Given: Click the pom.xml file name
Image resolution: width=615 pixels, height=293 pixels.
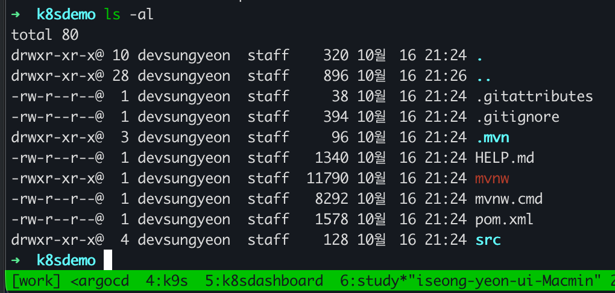Looking at the screenshot, I should point(504,219).
